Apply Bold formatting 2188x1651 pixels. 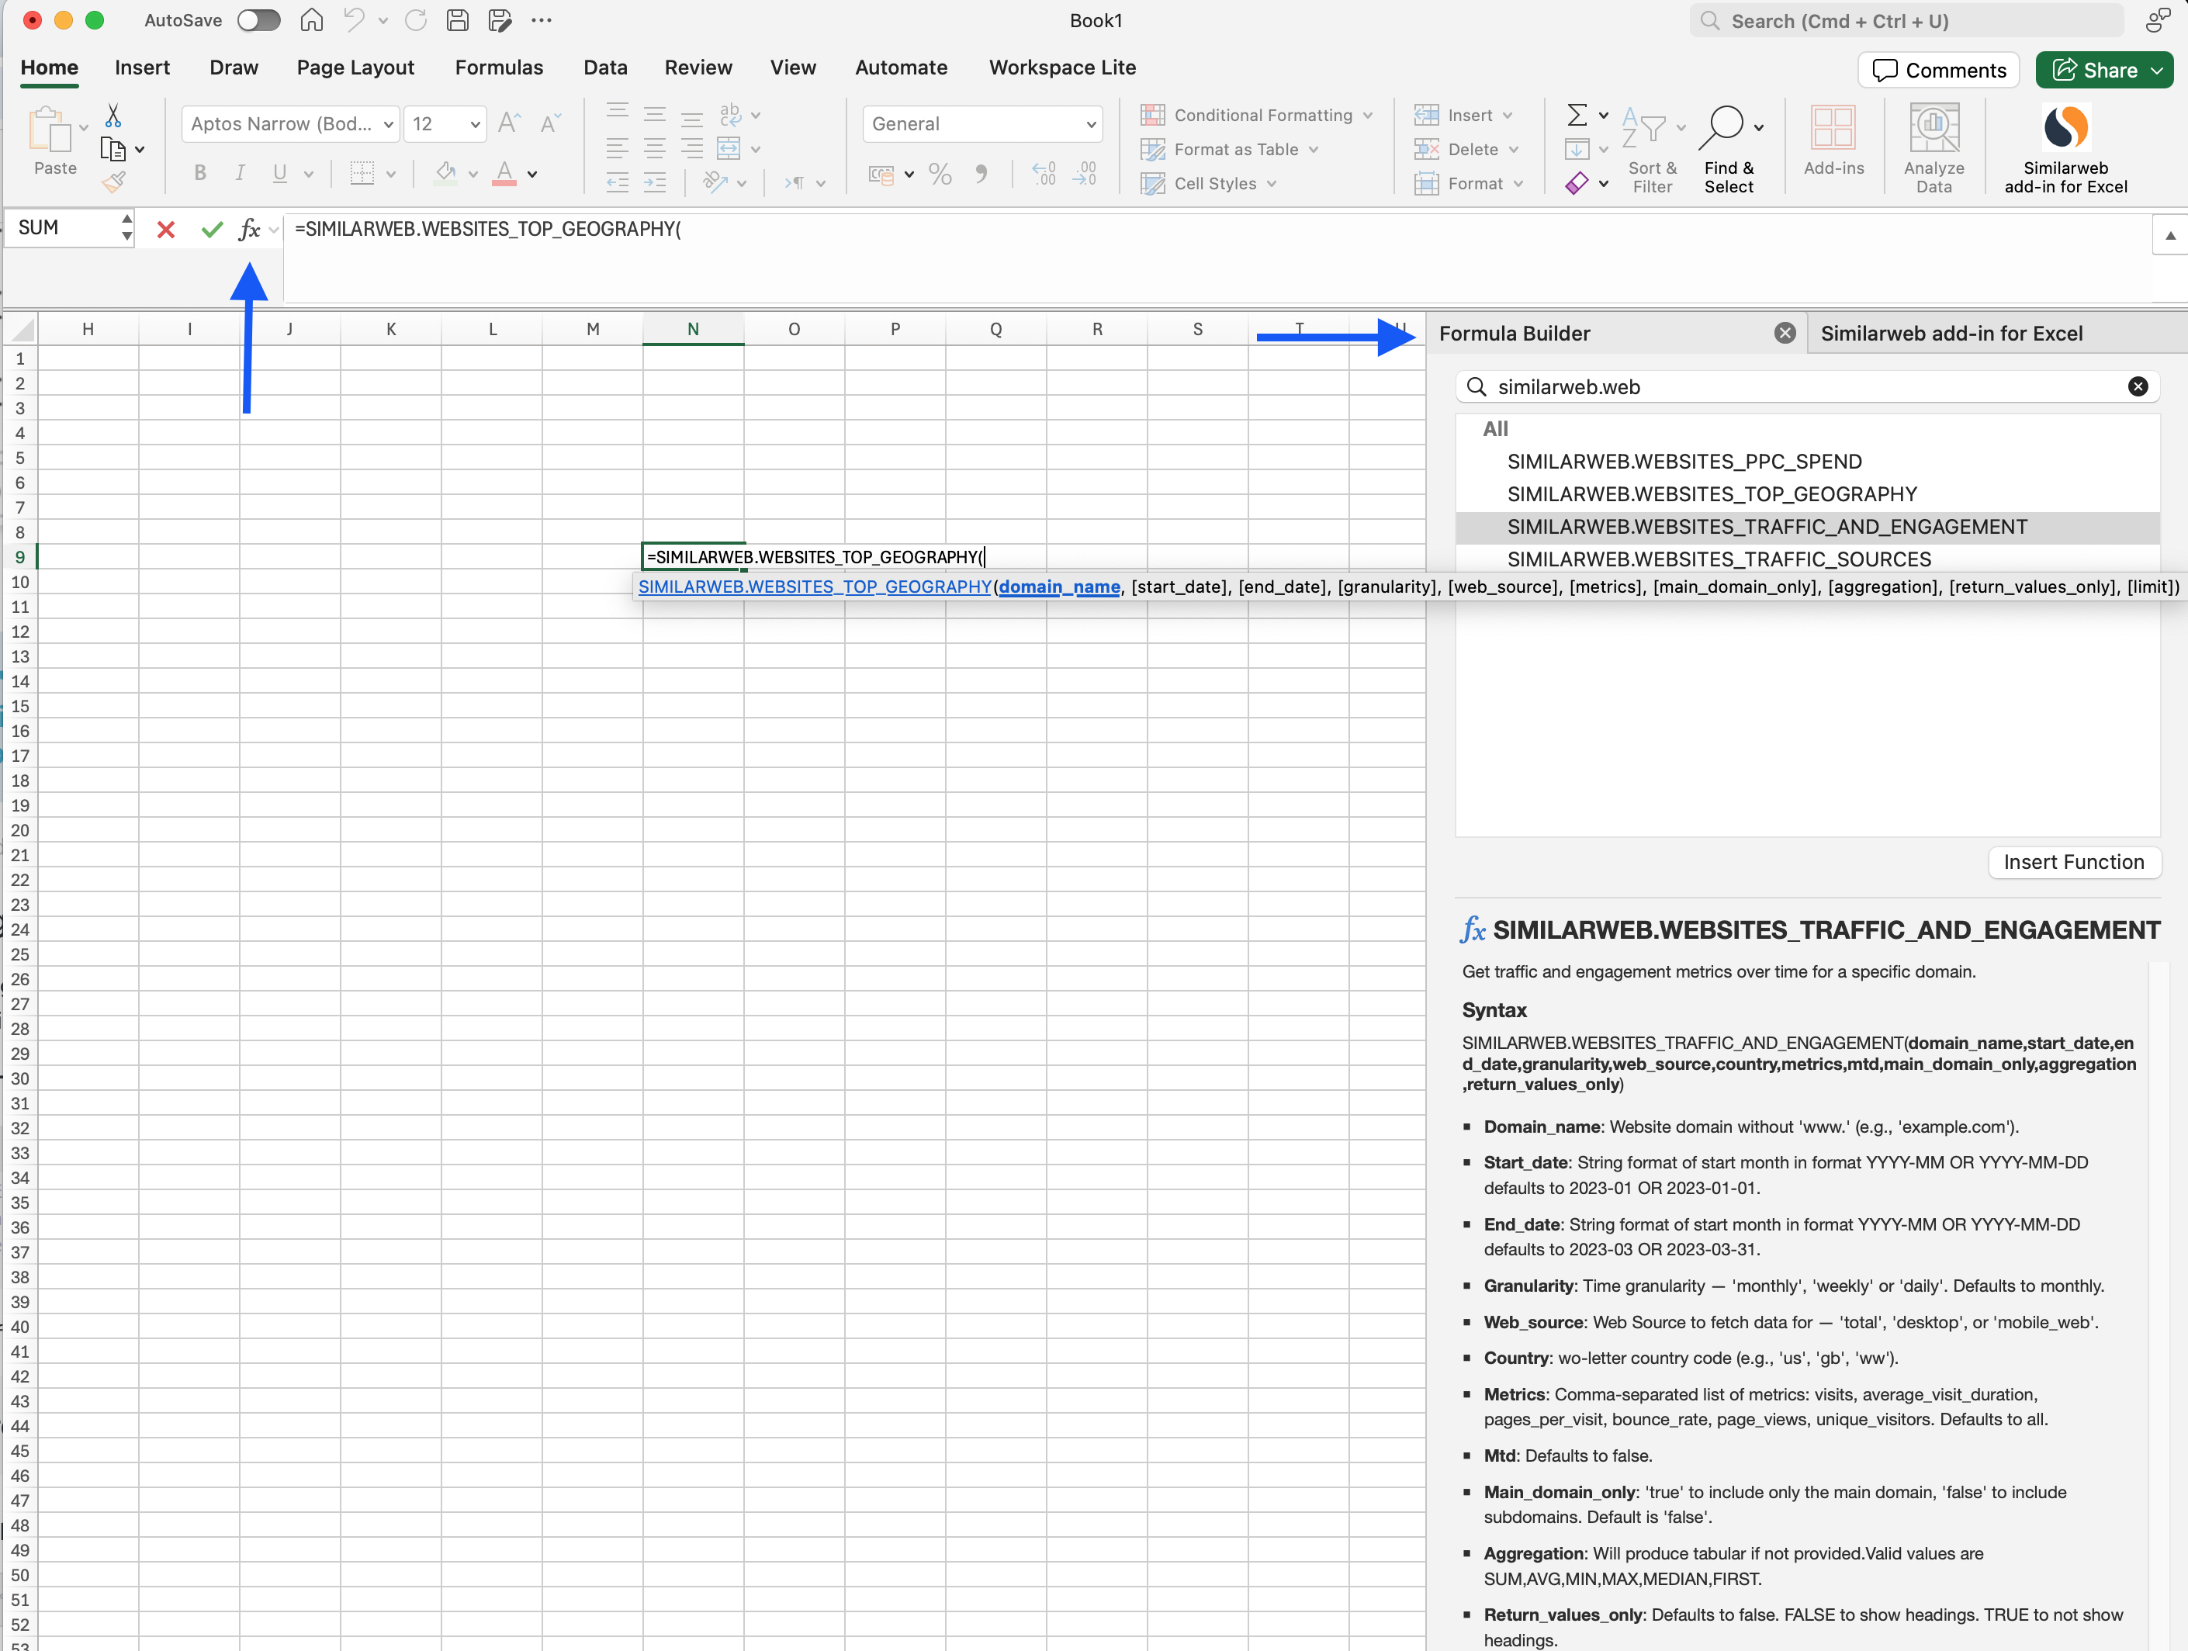(x=200, y=173)
